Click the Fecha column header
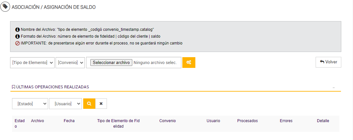 [69, 121]
